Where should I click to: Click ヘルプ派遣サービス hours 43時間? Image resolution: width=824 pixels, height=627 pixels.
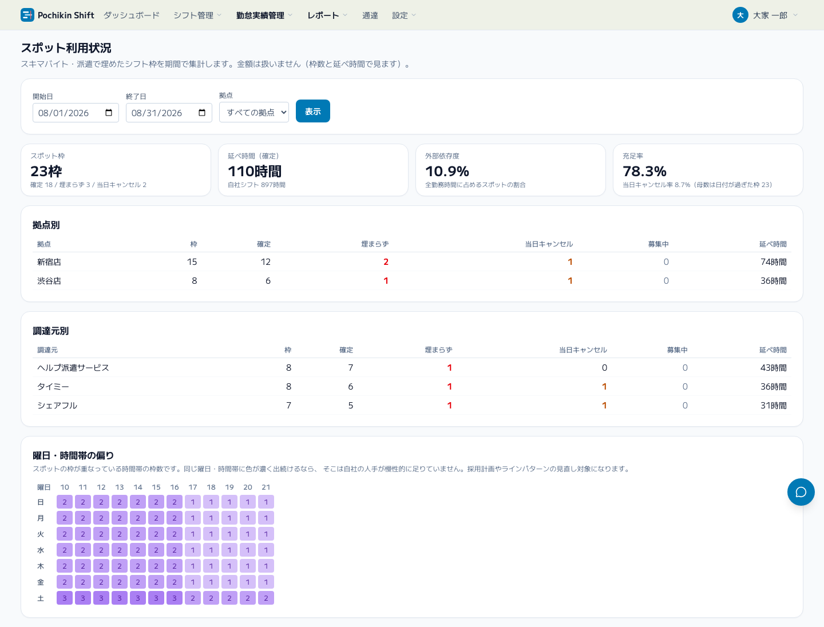tap(774, 368)
